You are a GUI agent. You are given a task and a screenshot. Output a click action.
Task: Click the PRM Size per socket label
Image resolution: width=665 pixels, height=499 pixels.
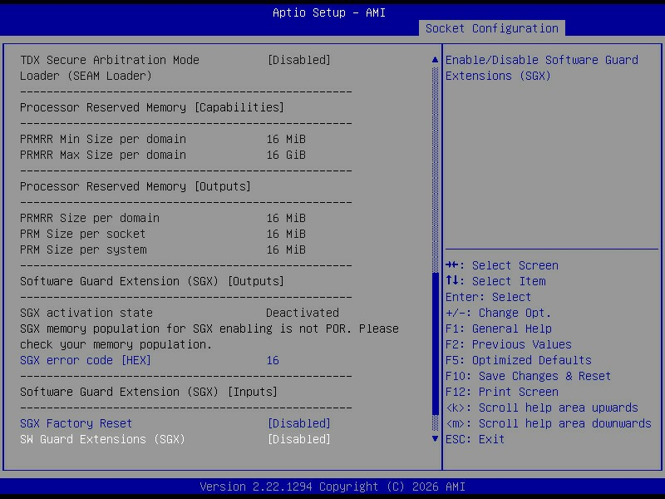tap(82, 234)
